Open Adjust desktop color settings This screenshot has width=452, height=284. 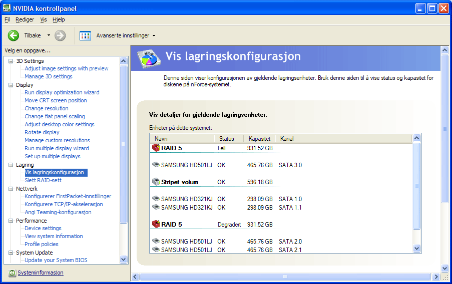click(x=60, y=124)
